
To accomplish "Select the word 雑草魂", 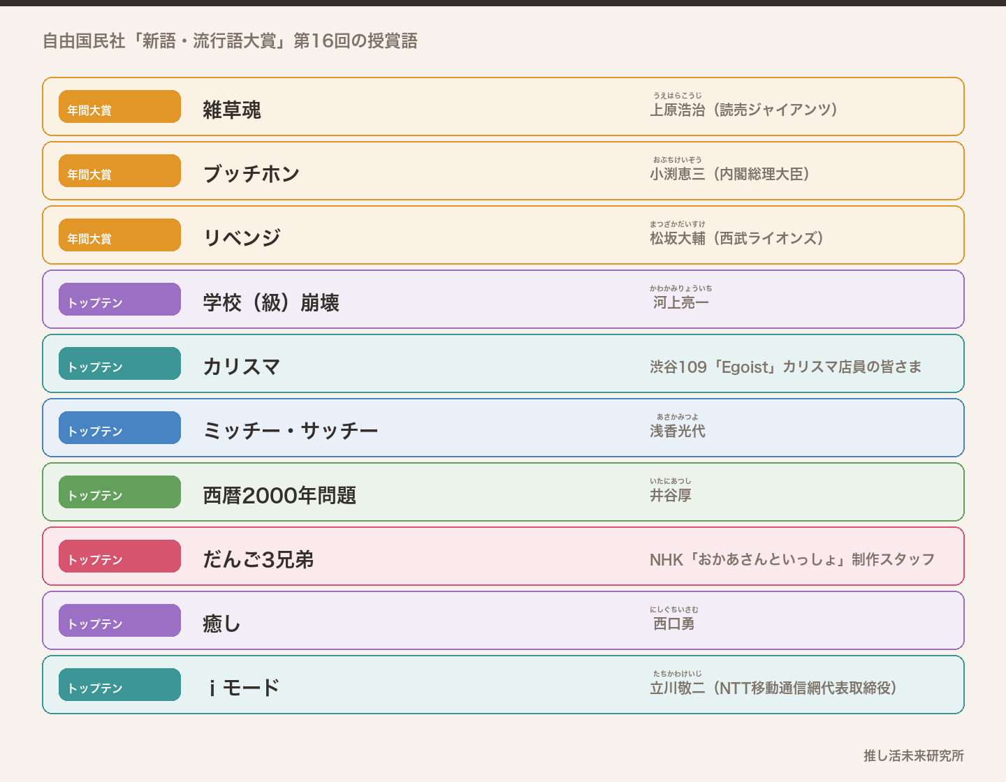I will pyautogui.click(x=232, y=110).
